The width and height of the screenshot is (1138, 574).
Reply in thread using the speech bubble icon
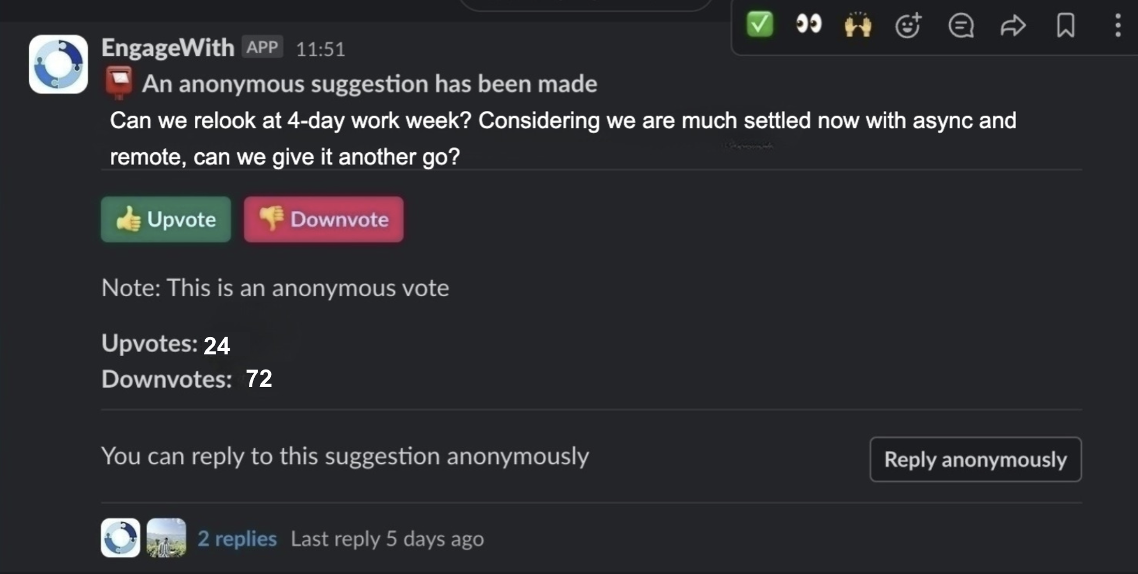961,25
